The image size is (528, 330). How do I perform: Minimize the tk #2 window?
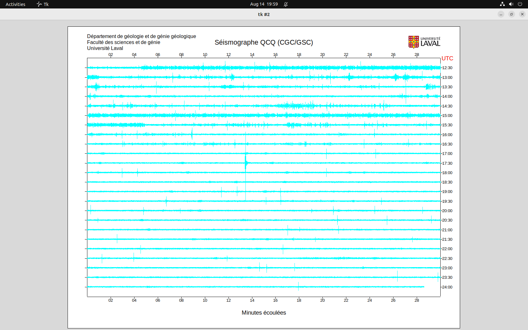click(501, 14)
